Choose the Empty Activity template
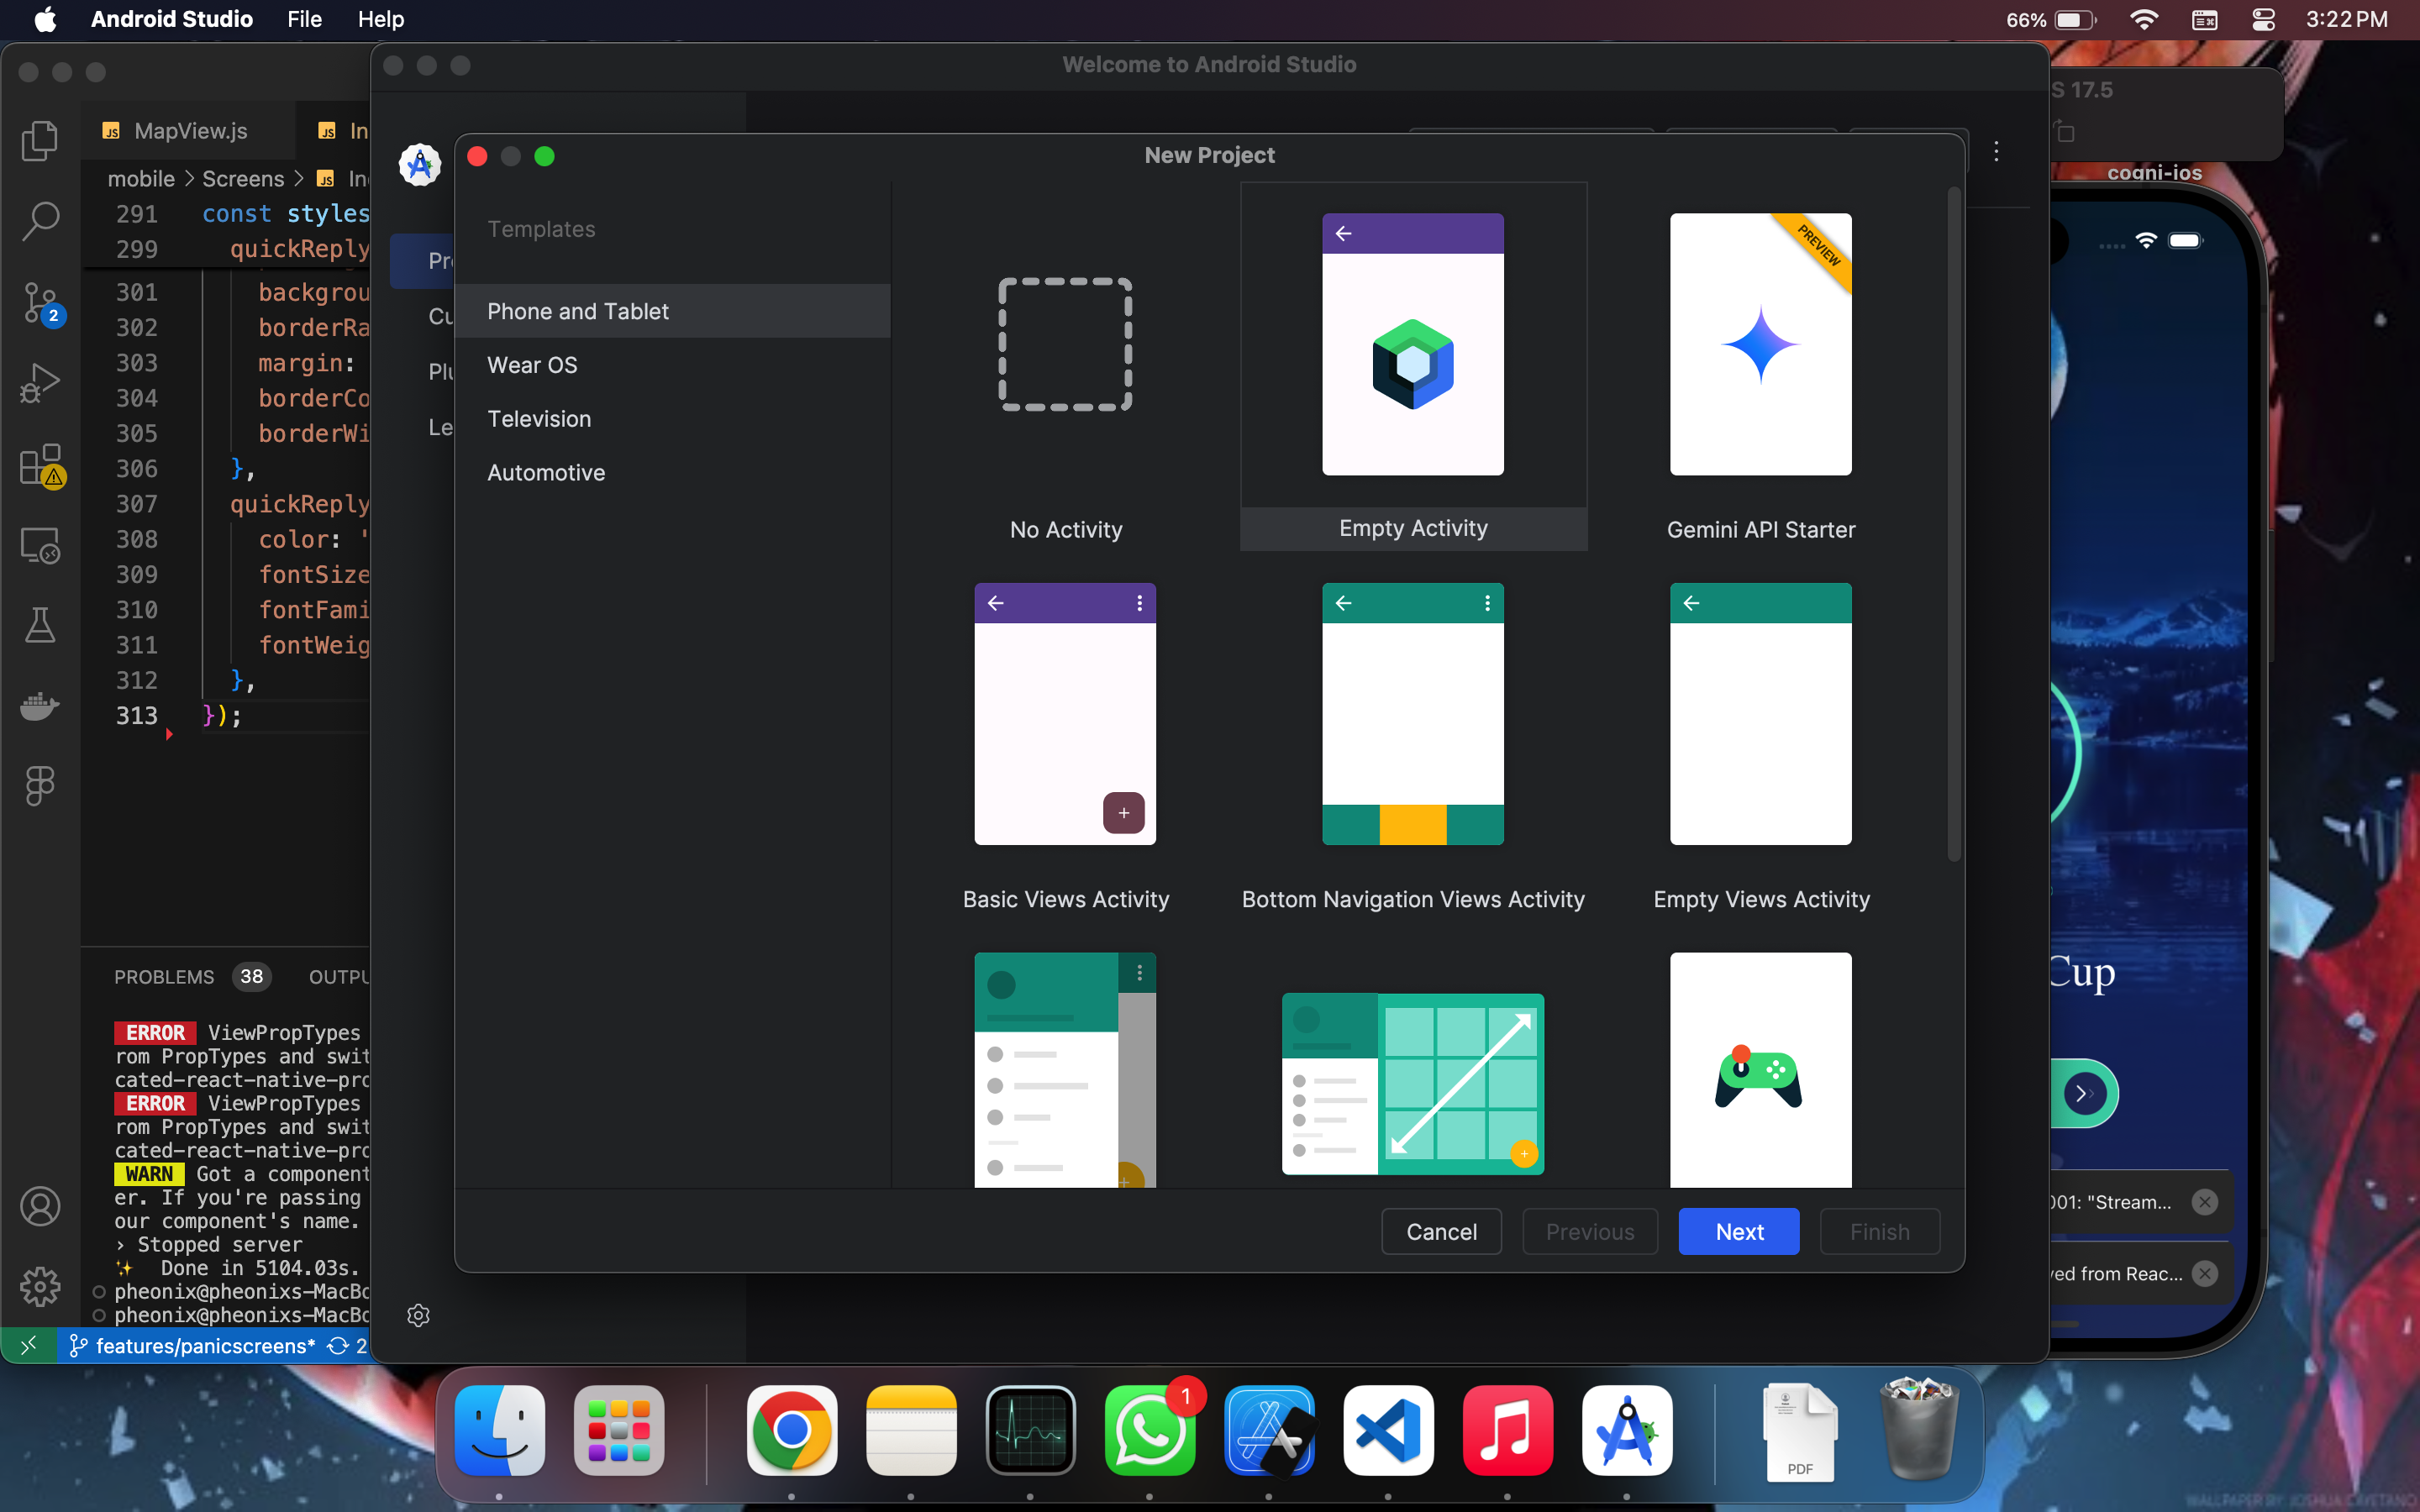This screenshot has width=2420, height=1512. point(1413,367)
